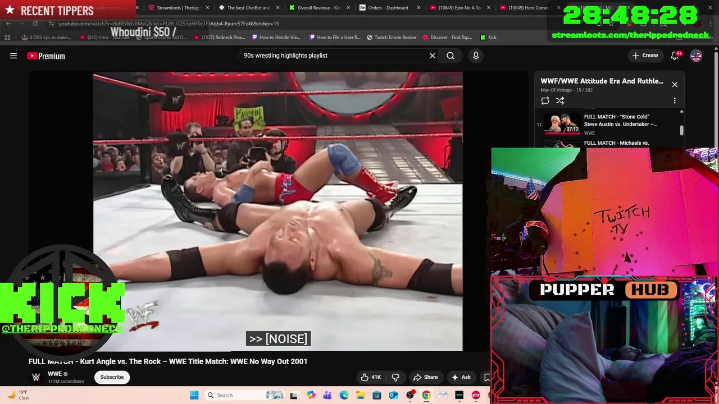The image size is (719, 404).
Task: Open the bookmarks apps grid icon
Action: [7, 38]
